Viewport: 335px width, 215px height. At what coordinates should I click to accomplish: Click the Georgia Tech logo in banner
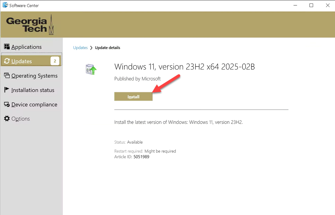30,25
